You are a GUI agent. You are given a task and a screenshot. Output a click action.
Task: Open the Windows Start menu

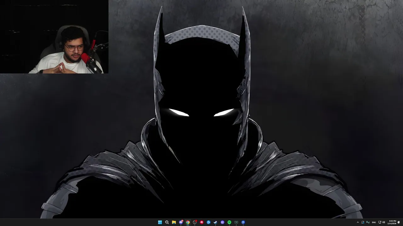tap(160, 222)
